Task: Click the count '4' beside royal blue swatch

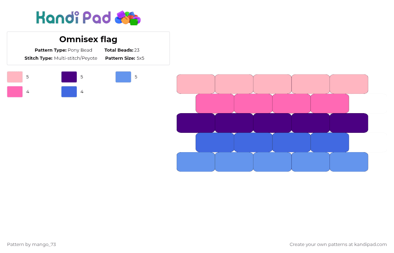Action: [x=82, y=92]
